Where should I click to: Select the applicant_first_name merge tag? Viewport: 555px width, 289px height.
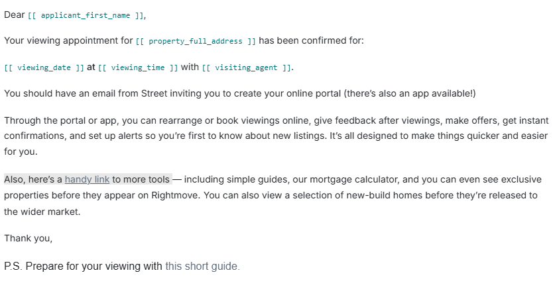point(86,15)
